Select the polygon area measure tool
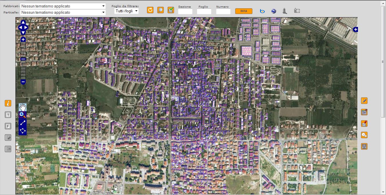This screenshot has width=386, height=195. pos(23,131)
